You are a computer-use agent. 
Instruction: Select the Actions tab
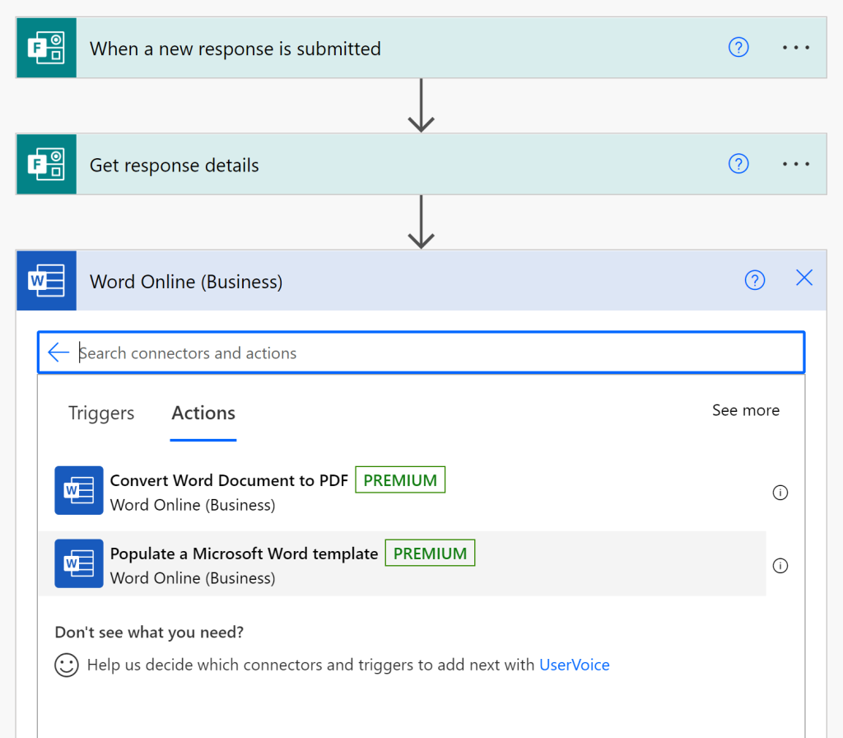pos(203,413)
